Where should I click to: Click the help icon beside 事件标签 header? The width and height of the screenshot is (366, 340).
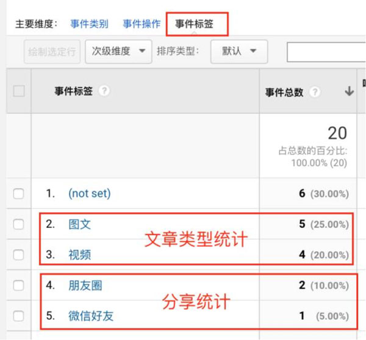tap(104, 91)
